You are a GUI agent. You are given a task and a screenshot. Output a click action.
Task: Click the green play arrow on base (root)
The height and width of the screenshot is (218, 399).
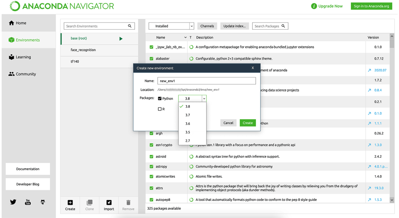[121, 39]
